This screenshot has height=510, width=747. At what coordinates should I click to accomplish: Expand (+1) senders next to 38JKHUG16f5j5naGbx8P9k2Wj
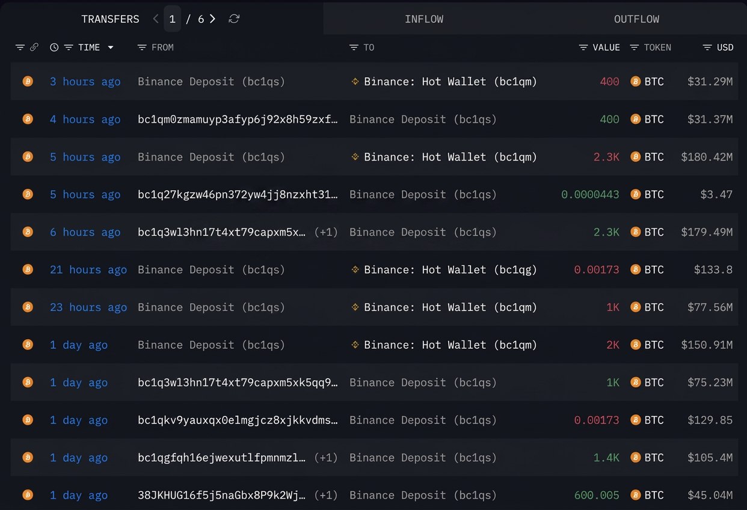click(x=326, y=495)
